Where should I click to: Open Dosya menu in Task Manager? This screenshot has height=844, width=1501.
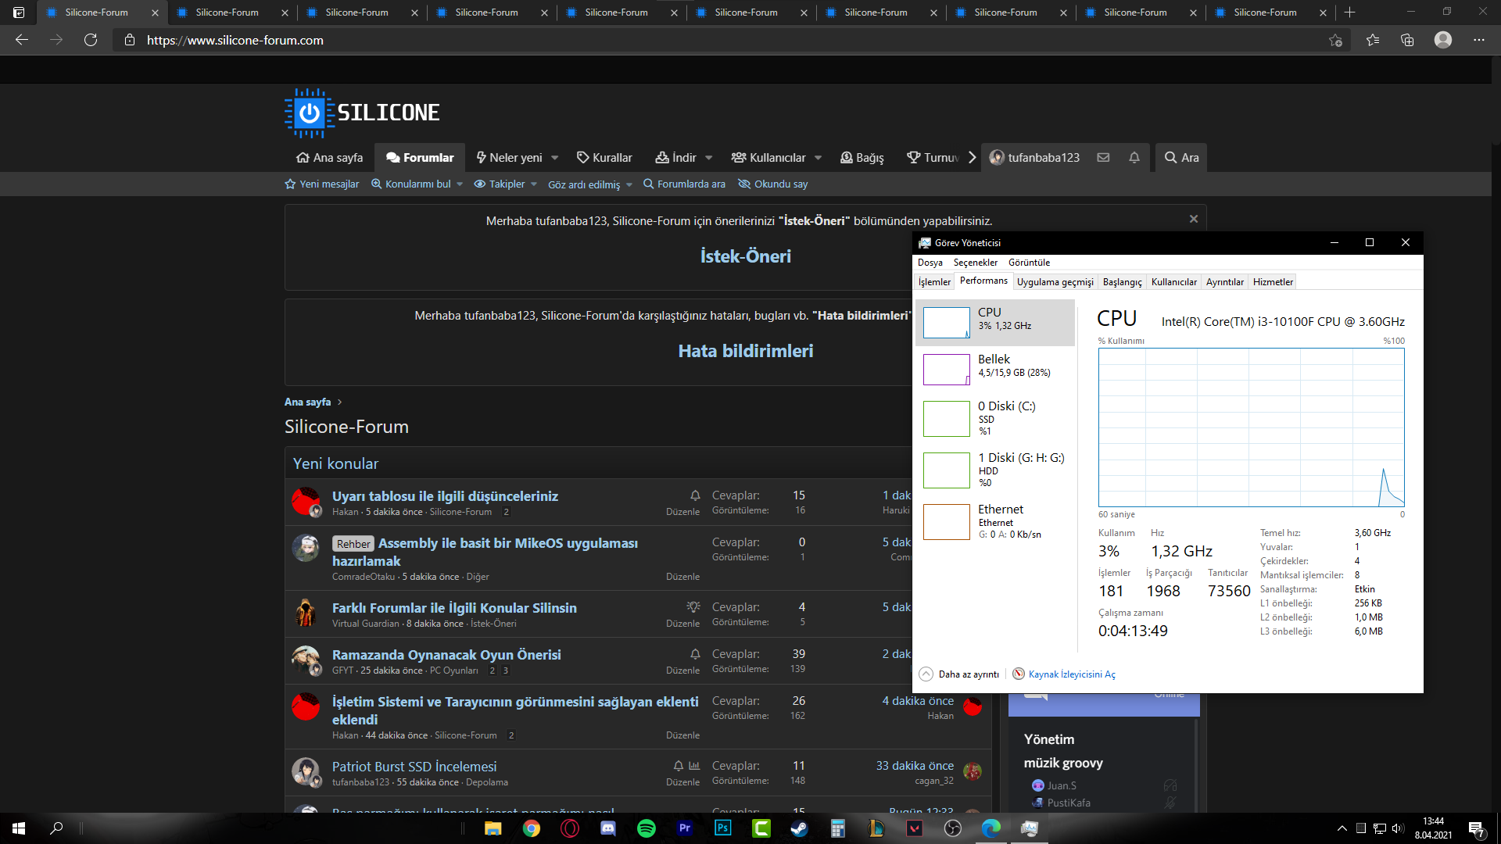930,263
